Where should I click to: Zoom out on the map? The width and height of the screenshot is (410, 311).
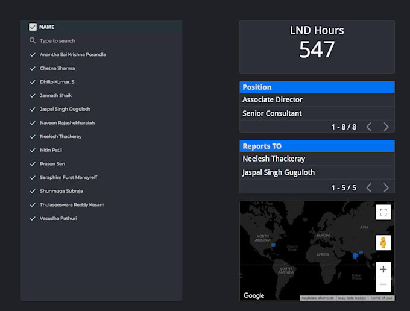pos(383,284)
